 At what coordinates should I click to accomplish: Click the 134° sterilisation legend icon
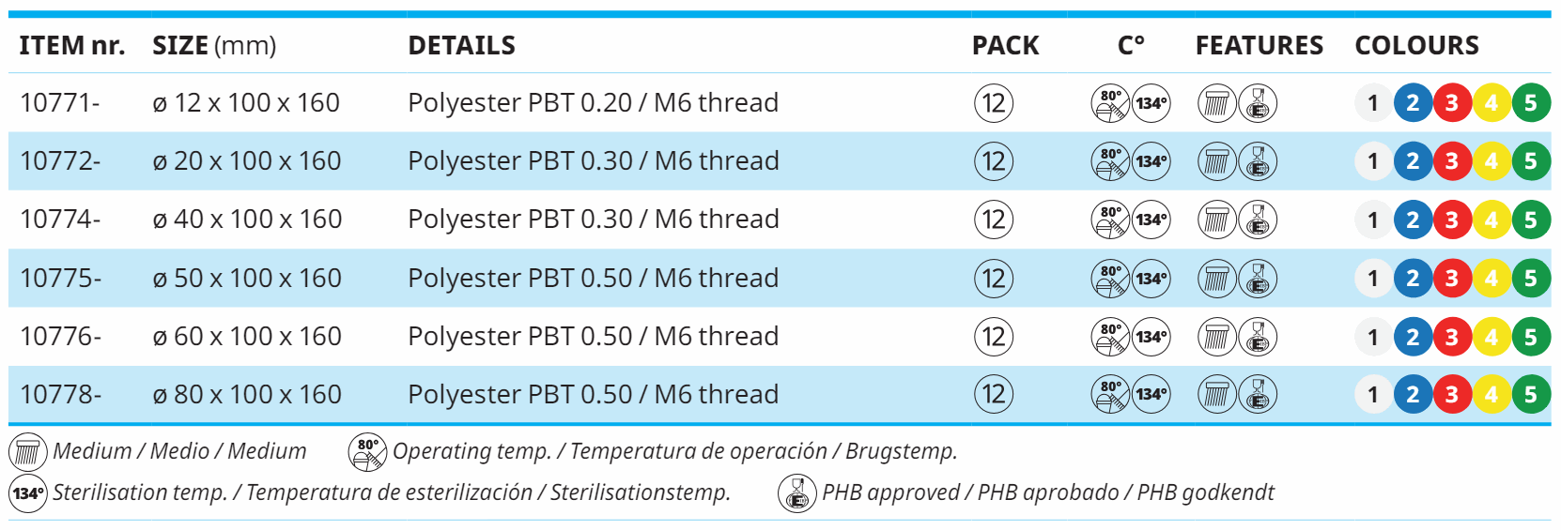tap(27, 493)
